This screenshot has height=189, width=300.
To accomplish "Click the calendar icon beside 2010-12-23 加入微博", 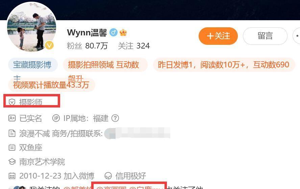I will [x=12, y=176].
